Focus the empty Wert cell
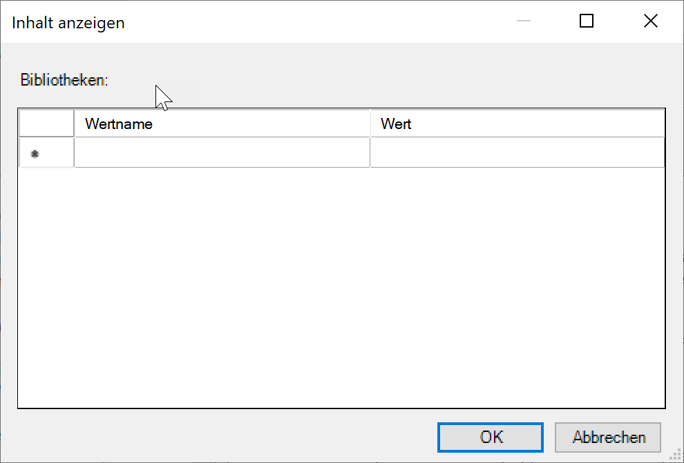This screenshot has height=463, width=684. point(517,153)
